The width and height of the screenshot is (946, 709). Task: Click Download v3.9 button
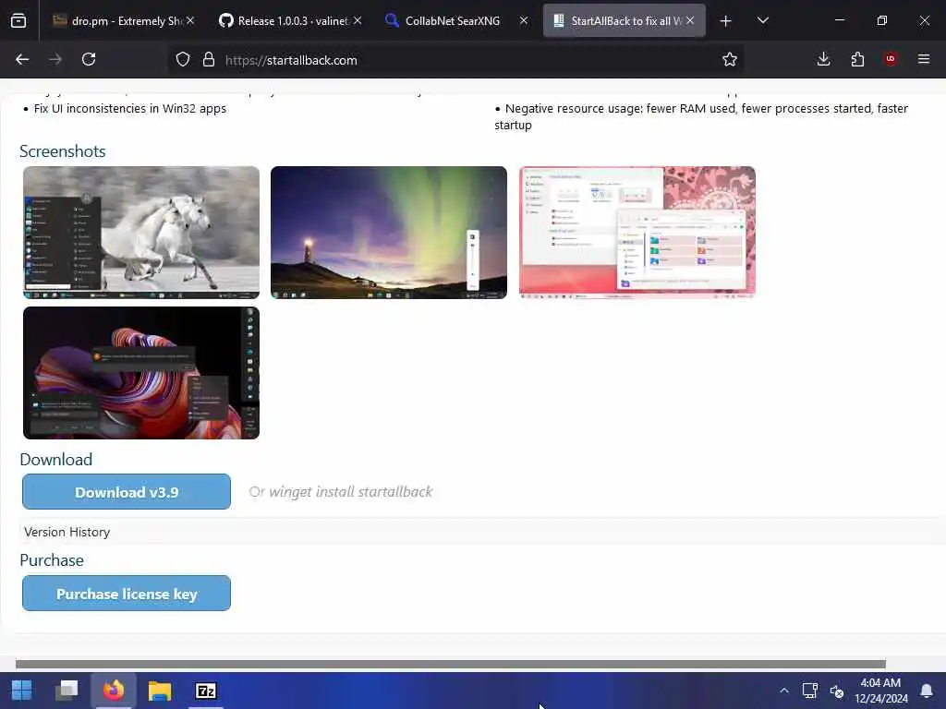pyautogui.click(x=127, y=492)
